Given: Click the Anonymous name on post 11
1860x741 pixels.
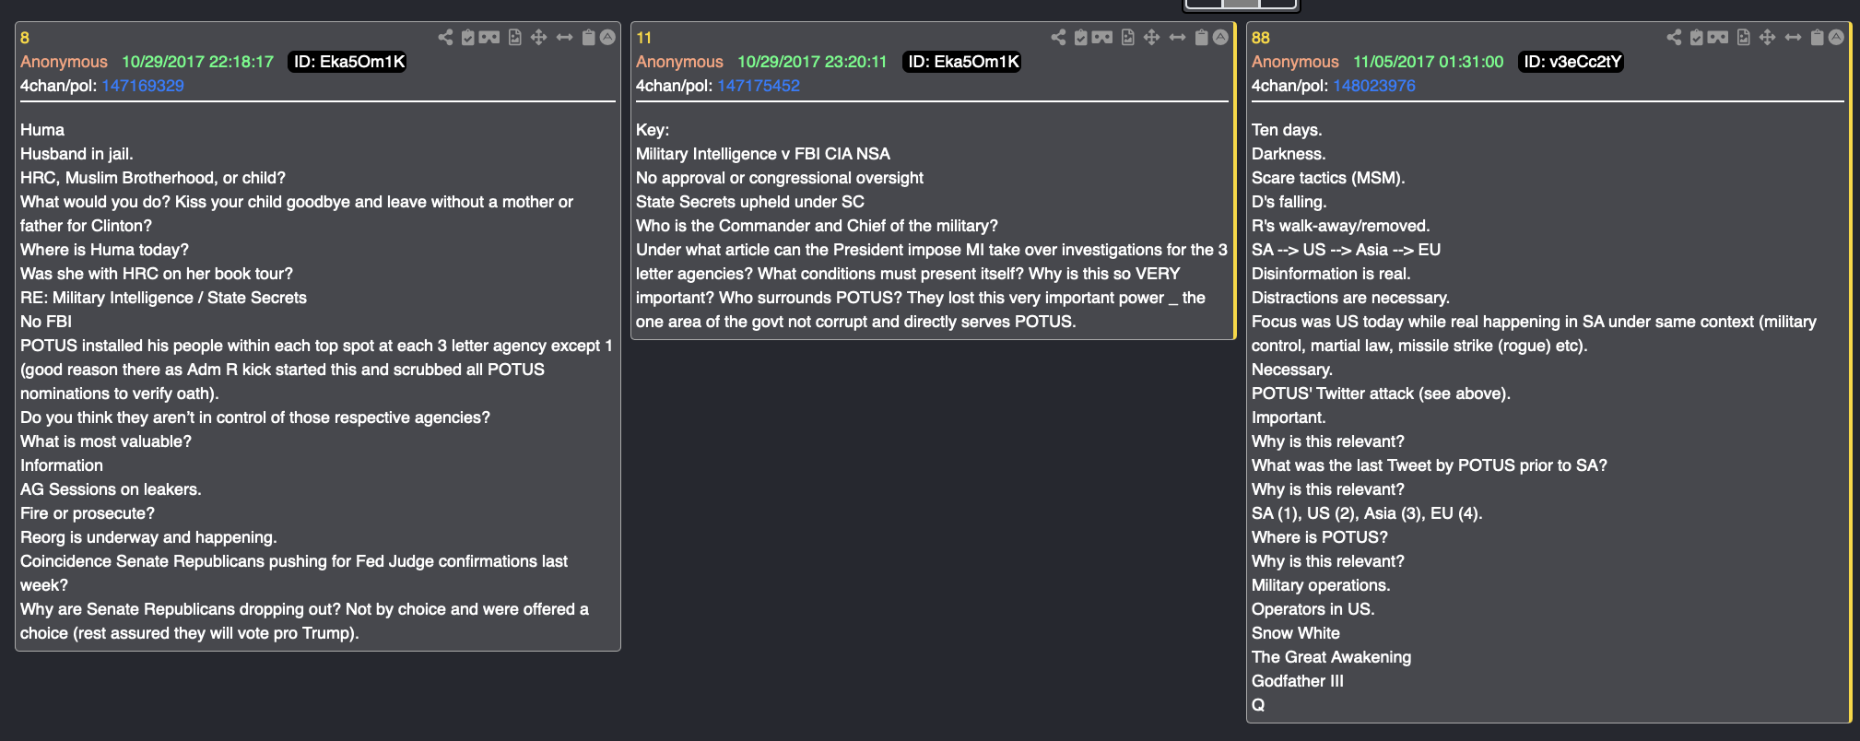Looking at the screenshot, I should click(679, 62).
